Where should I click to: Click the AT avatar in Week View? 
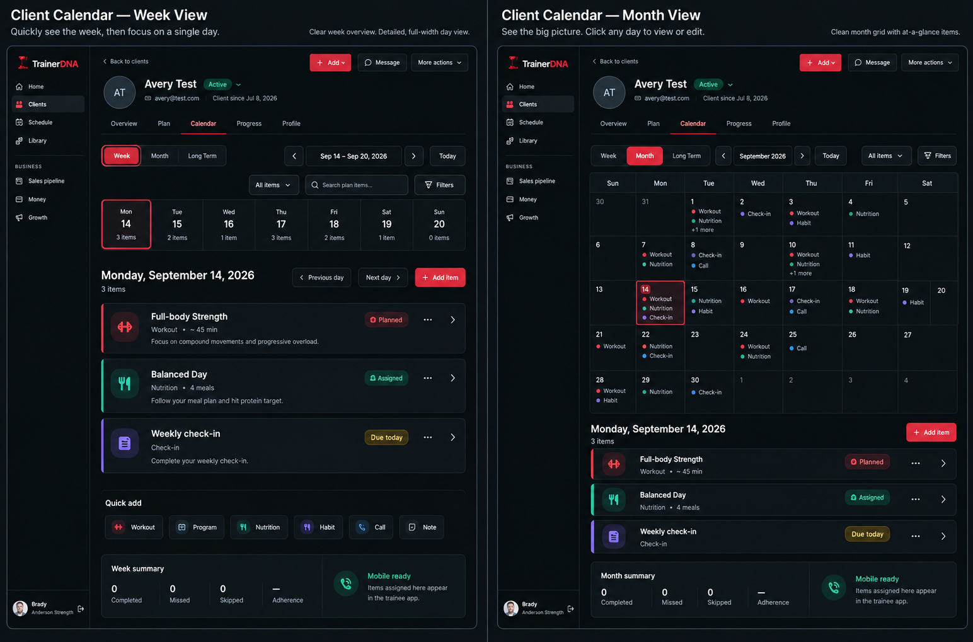120,93
